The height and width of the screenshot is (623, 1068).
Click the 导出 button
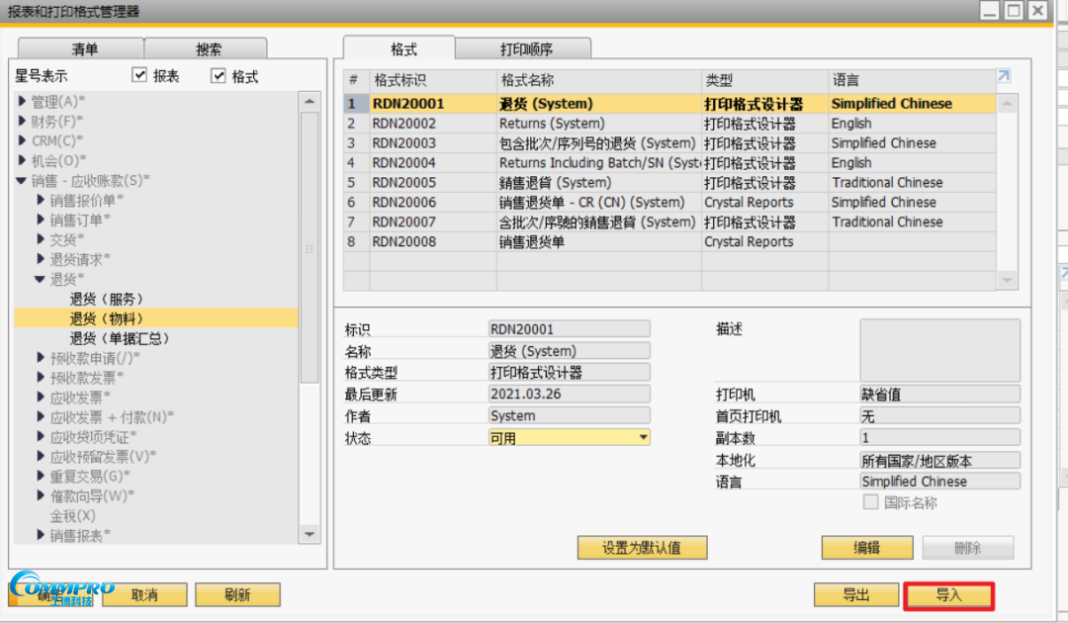tap(855, 595)
